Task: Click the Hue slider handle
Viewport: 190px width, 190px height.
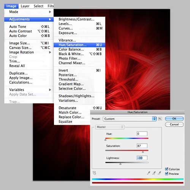Action: tap(105, 140)
